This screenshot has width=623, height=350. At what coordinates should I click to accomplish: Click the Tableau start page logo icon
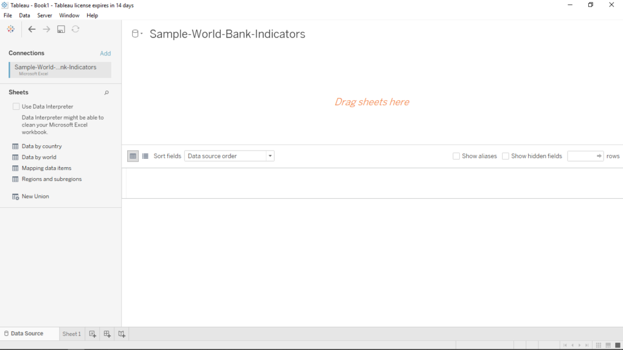click(11, 29)
